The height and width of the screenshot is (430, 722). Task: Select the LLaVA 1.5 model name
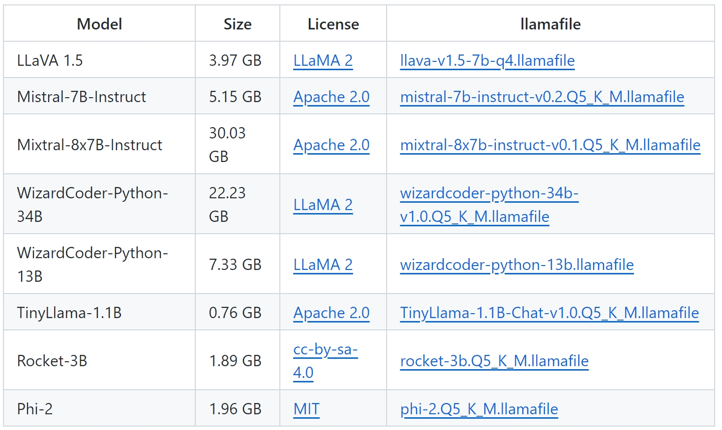click(x=50, y=60)
